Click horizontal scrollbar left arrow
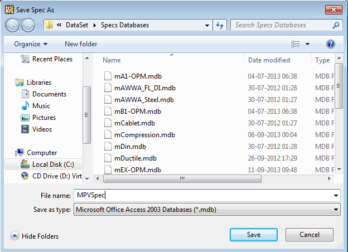Screen dimensions: 348x252 coord(98,178)
